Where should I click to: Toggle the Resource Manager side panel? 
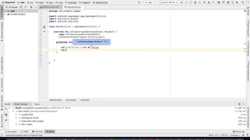[x=2, y=31]
